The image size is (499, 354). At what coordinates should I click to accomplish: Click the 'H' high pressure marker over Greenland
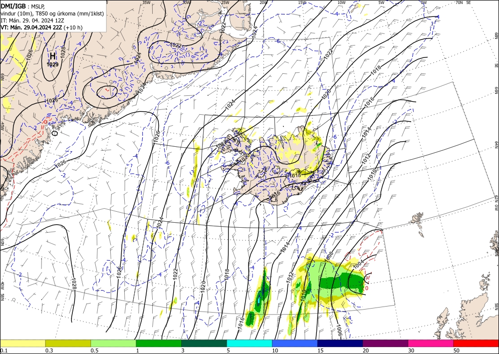(52, 56)
